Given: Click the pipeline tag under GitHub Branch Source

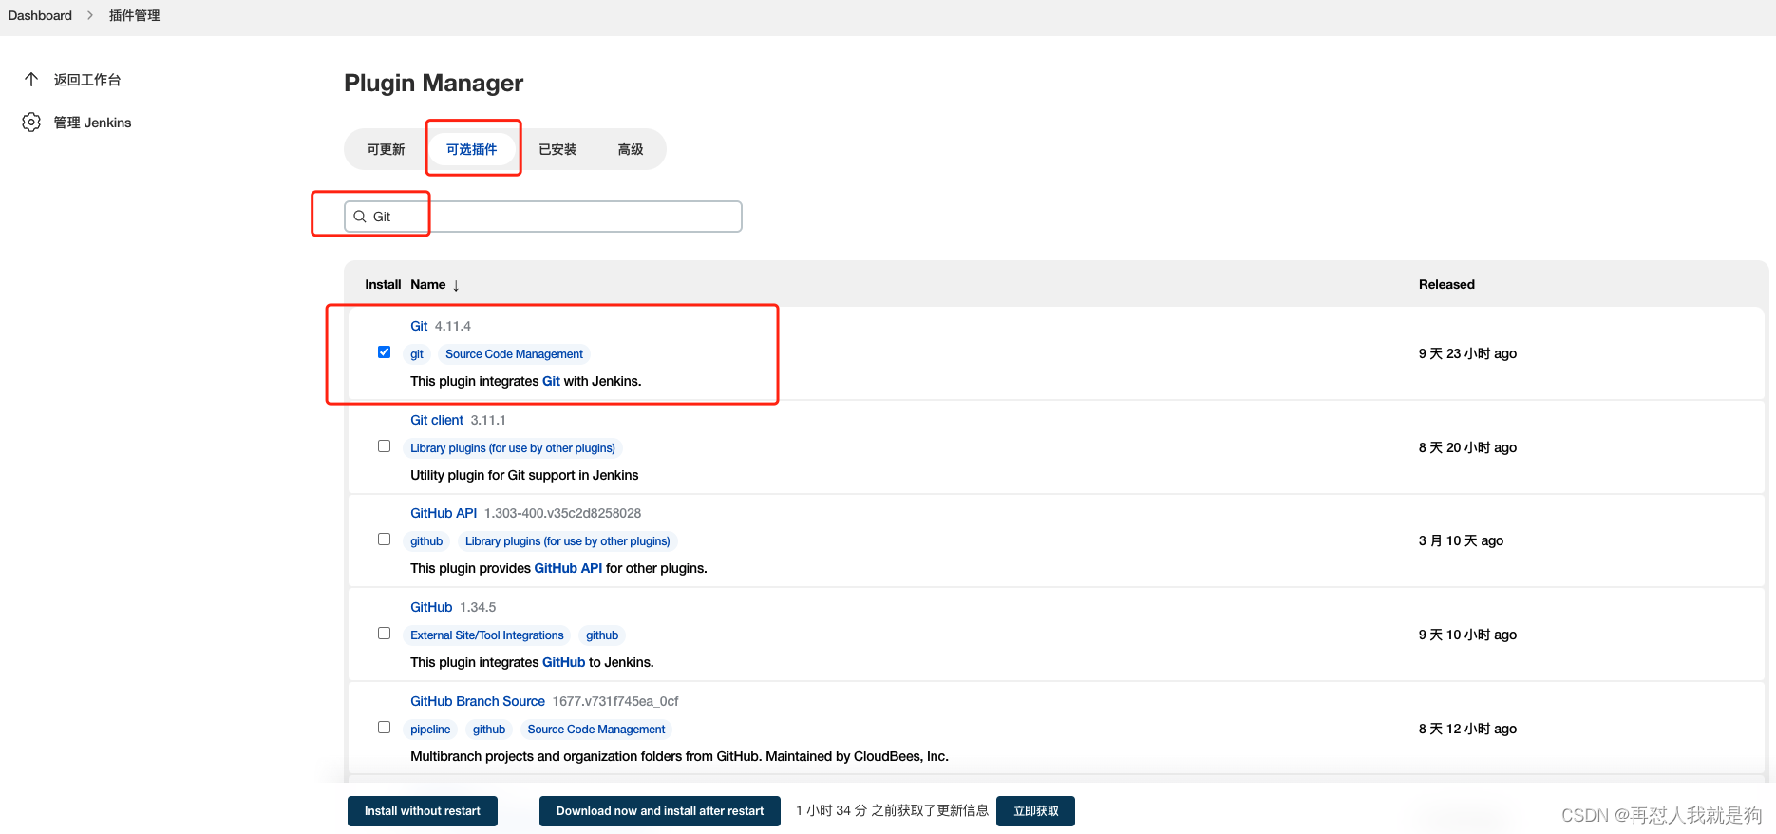Looking at the screenshot, I should pos(430,730).
